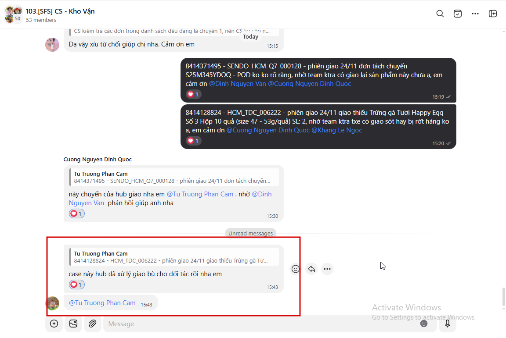The height and width of the screenshot is (338, 506).
Task: Open the group avatar for Kho Vận
Action: [x=14, y=14]
